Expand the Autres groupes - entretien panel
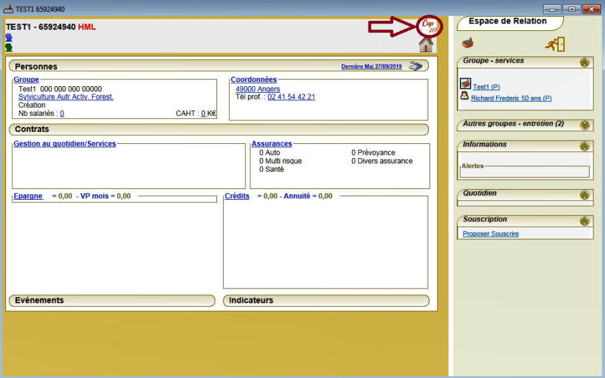605x378 pixels. click(584, 125)
